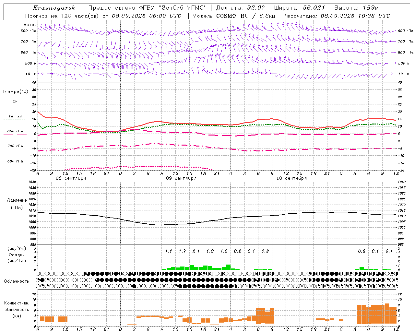Click the 'Осадки' precipitation label
The image size is (415, 332).
[x=17, y=255]
